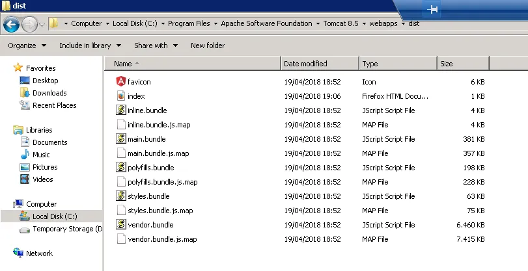
Task: Click the vendor.bundle.js.map file icon
Action: (x=120, y=239)
